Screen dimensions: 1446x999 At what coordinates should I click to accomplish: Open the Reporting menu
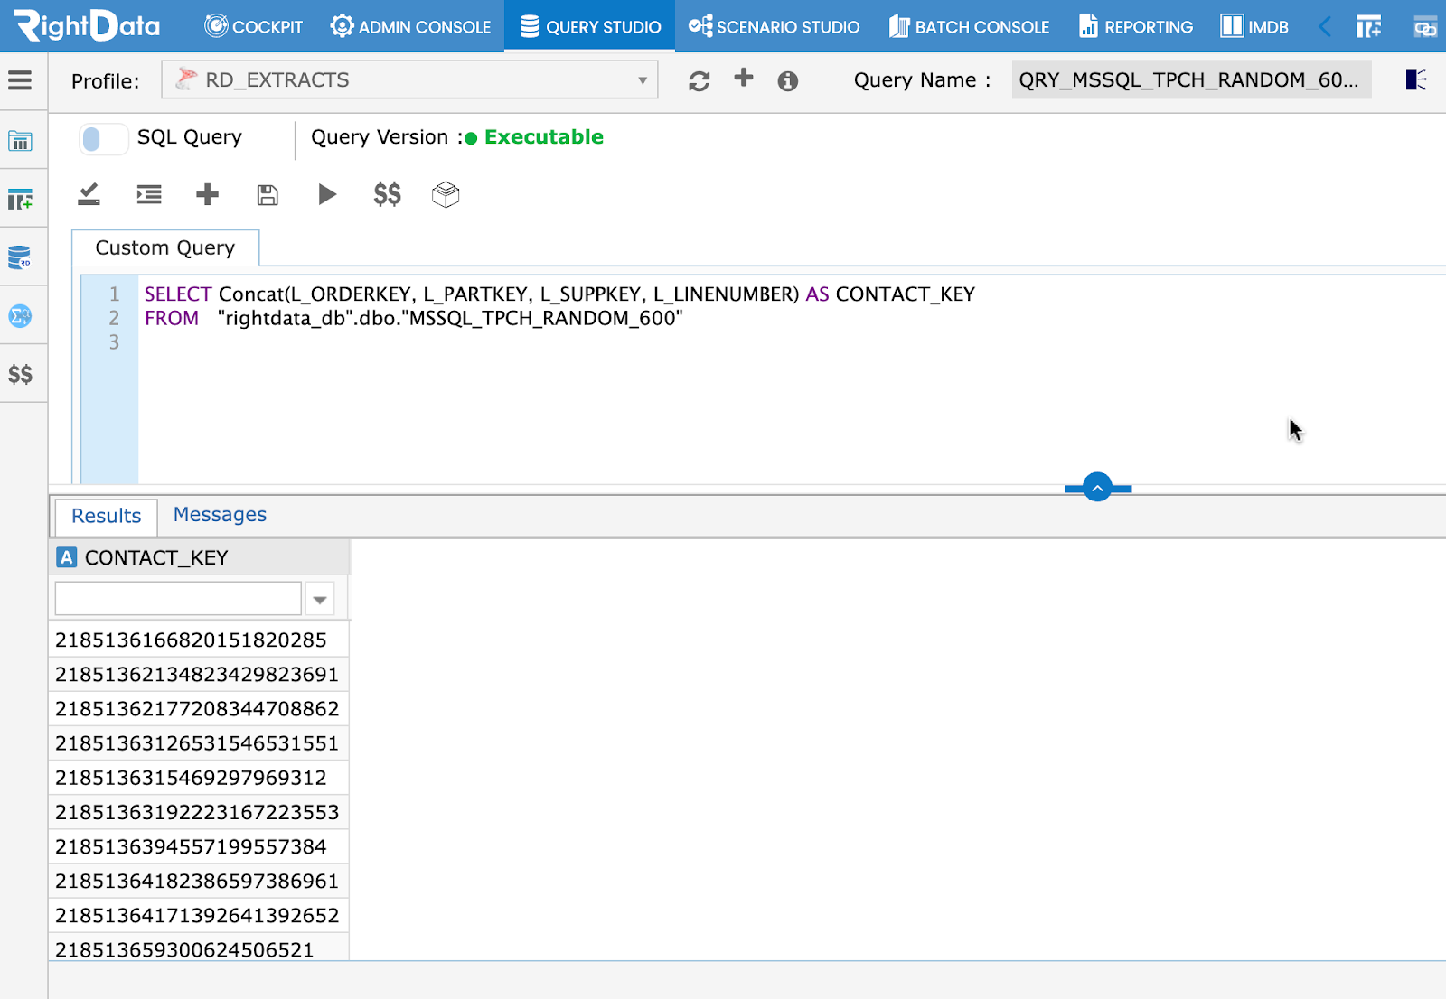click(x=1136, y=26)
